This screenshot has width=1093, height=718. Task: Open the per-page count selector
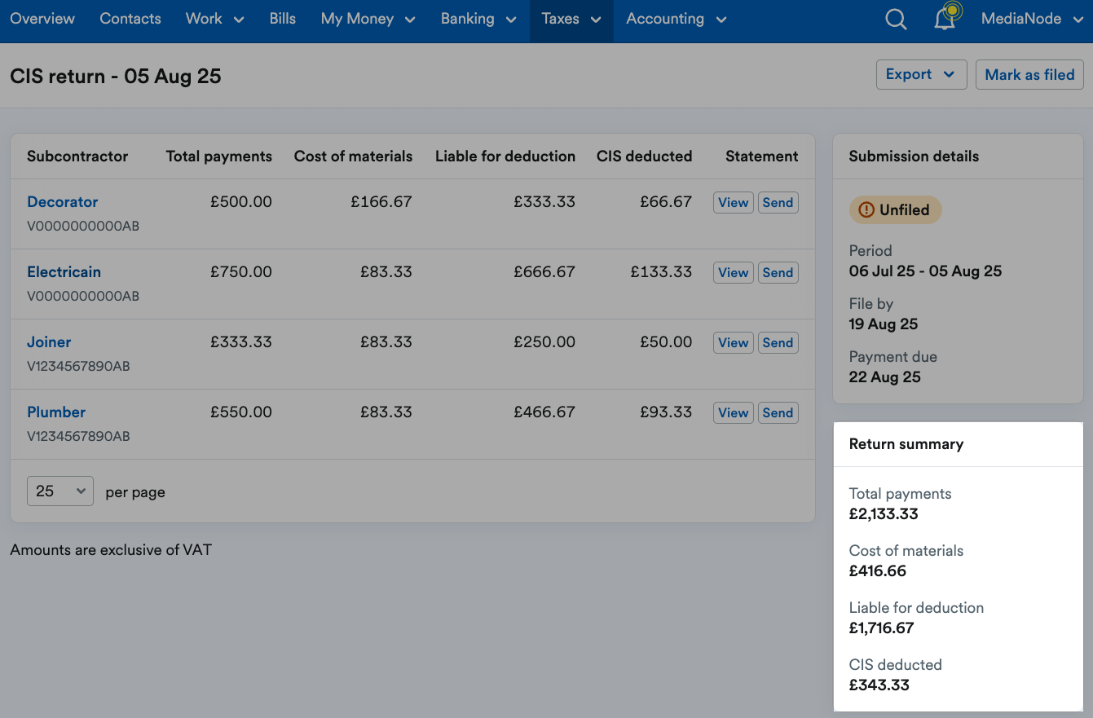point(59,491)
